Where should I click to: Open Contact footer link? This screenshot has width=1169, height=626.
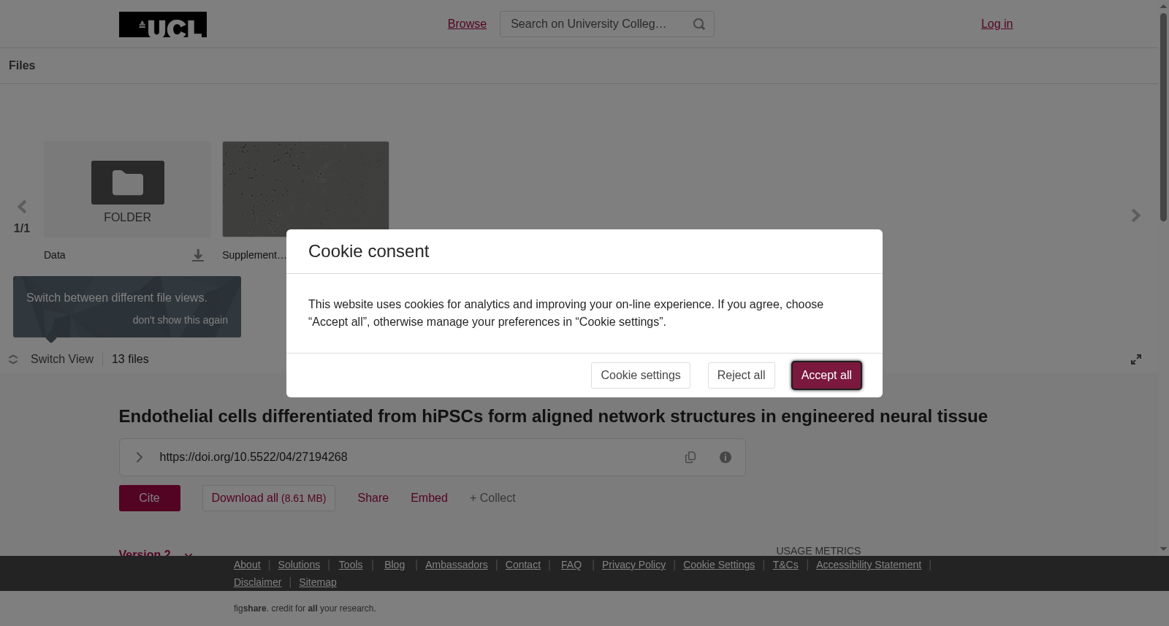(523, 565)
